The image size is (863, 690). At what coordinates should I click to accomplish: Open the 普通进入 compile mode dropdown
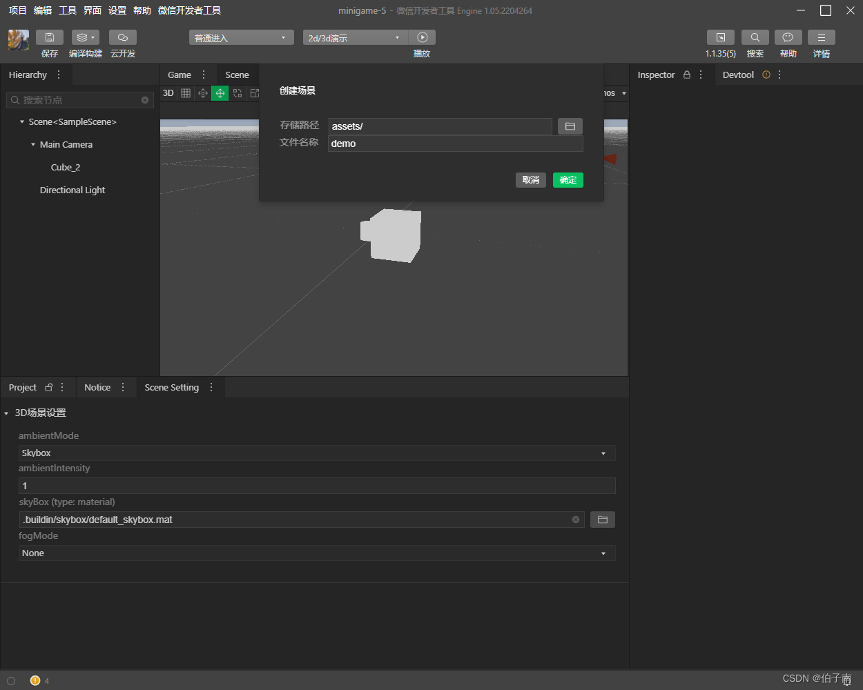point(242,37)
